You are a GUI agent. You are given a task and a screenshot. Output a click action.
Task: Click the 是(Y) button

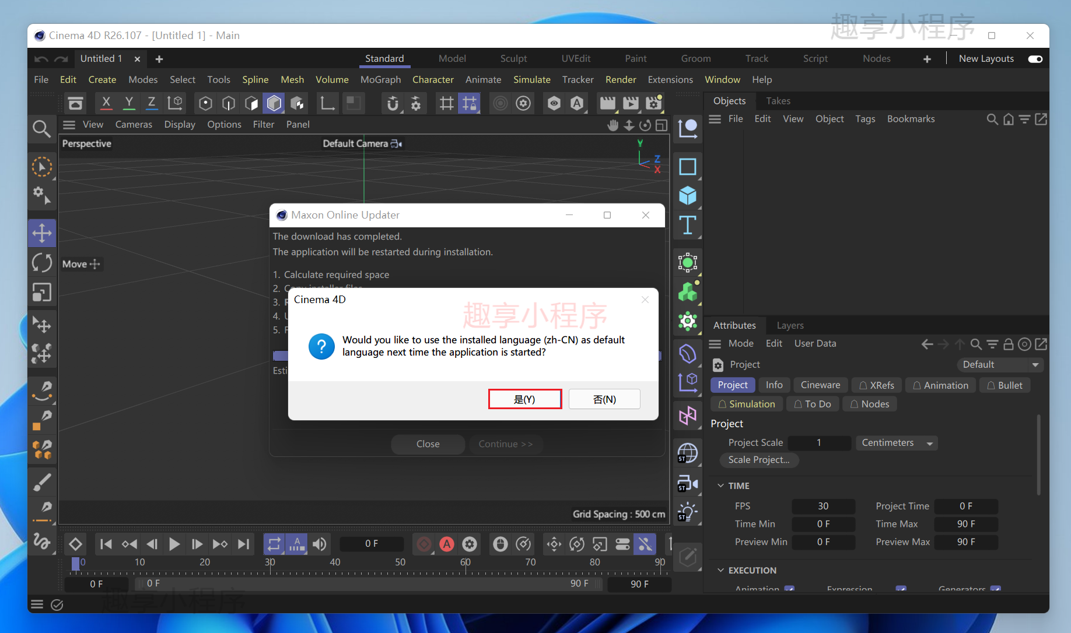click(524, 399)
